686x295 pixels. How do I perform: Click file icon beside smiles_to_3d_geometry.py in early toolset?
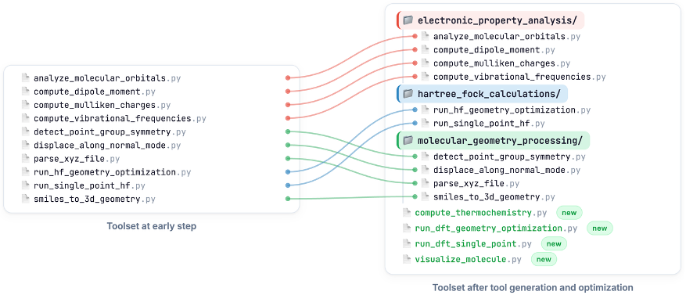point(25,200)
